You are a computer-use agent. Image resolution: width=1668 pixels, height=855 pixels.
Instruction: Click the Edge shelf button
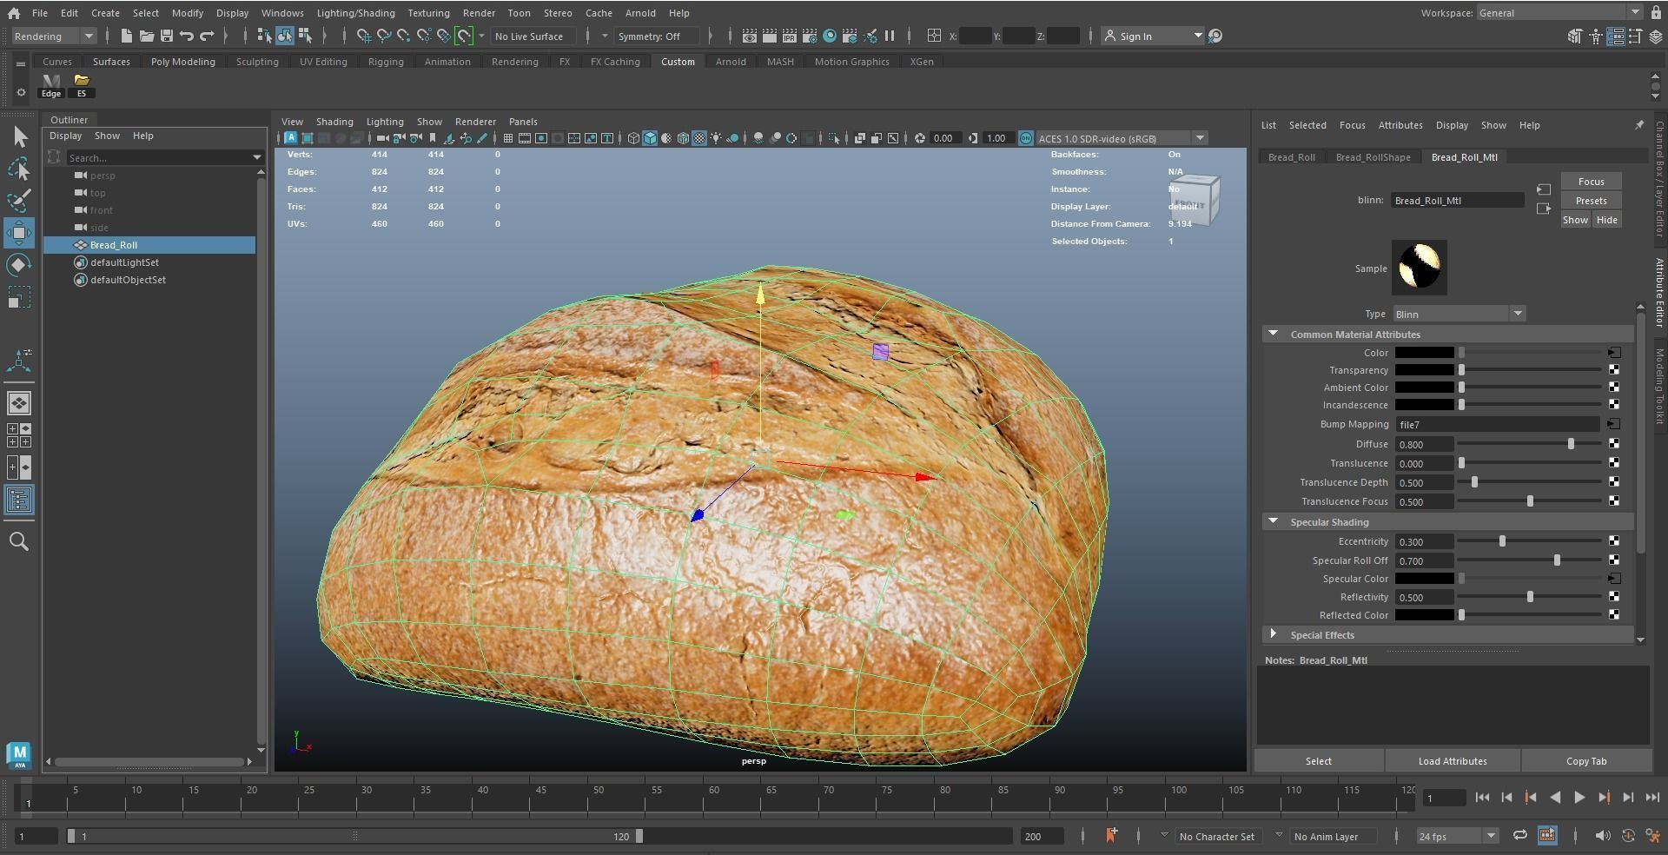pos(51,85)
